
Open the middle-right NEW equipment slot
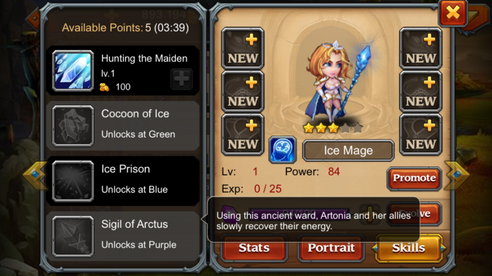[x=420, y=92]
